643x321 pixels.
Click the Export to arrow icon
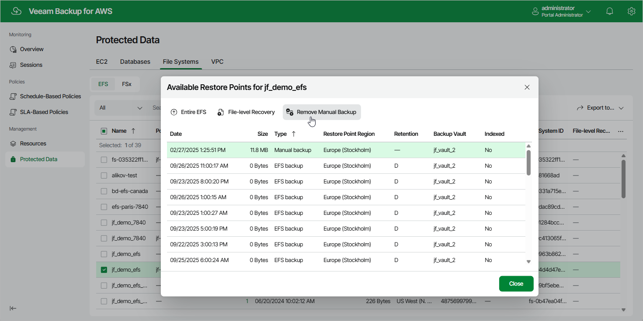580,108
